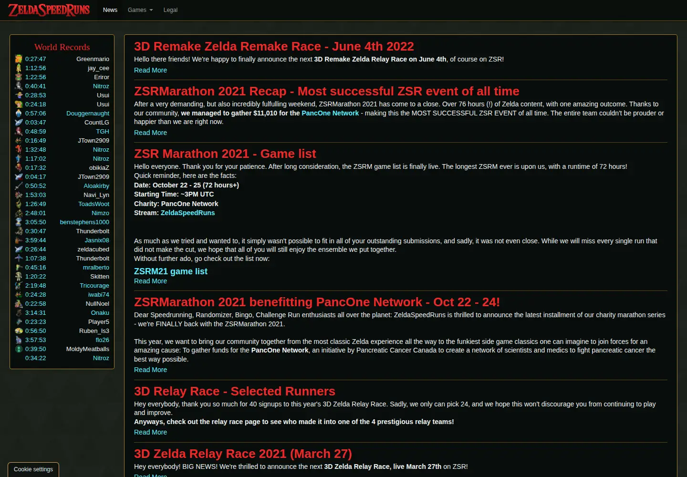The width and height of the screenshot is (687, 477).
Task: Open runner benstephens1000's link
Action: (x=84, y=222)
